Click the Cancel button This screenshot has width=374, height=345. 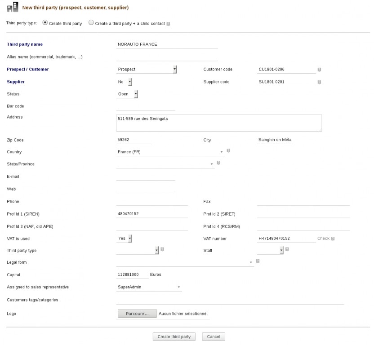point(214,336)
